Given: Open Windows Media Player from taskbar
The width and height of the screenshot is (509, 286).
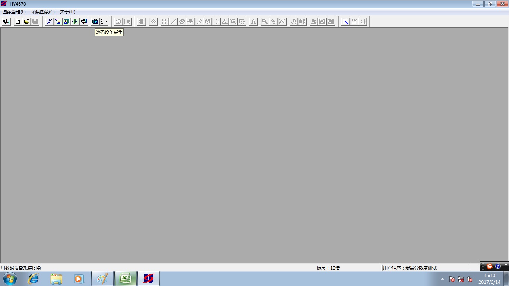Looking at the screenshot, I should pyautogui.click(x=79, y=279).
